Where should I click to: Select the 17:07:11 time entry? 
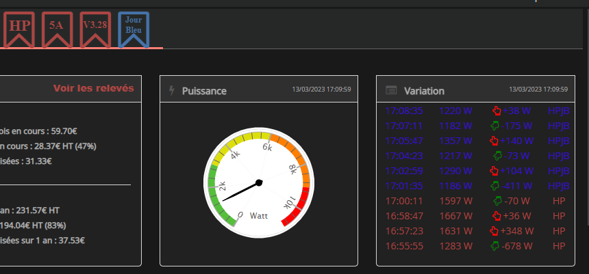click(404, 126)
